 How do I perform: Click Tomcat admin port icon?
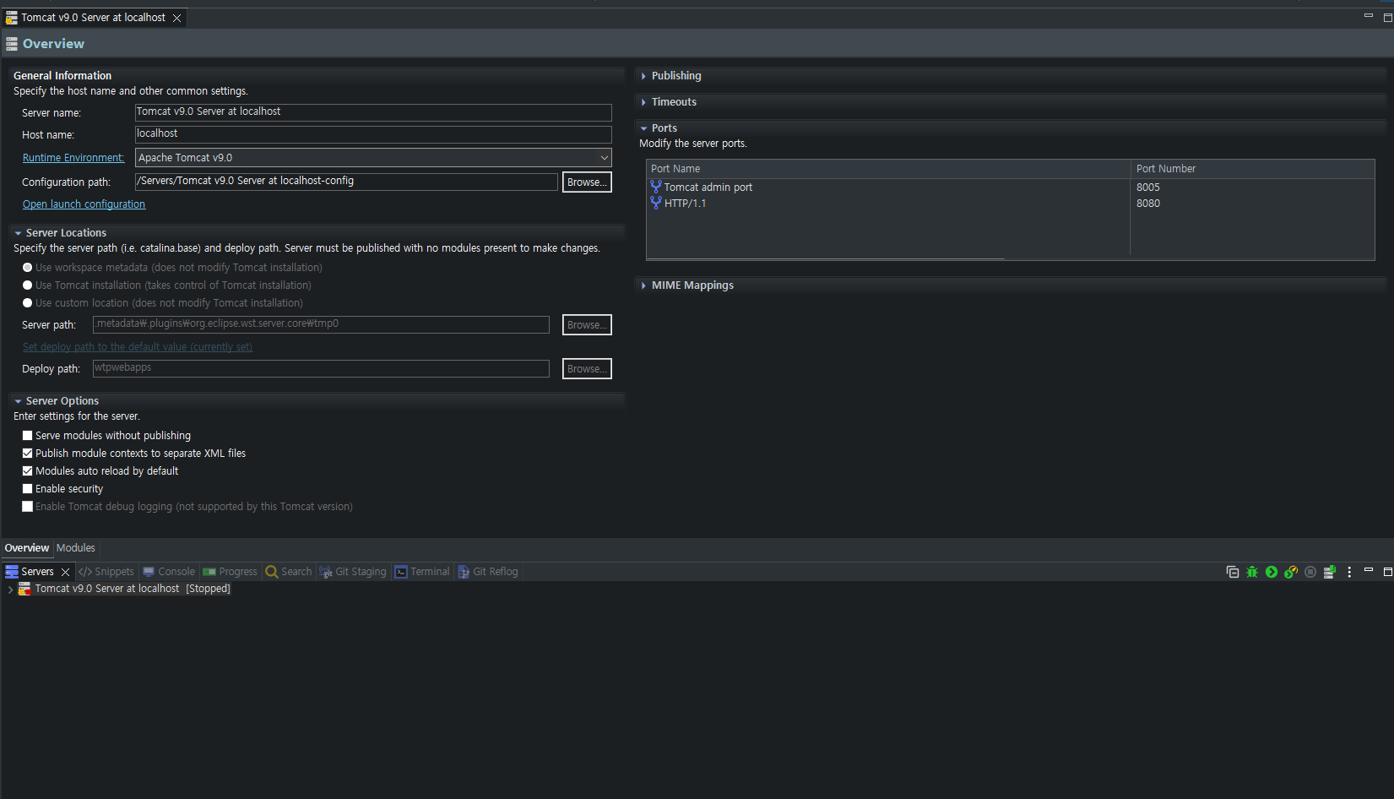point(656,187)
